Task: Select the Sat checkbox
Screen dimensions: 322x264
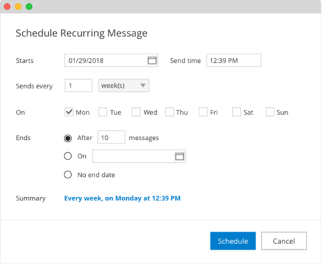Action: pos(236,112)
